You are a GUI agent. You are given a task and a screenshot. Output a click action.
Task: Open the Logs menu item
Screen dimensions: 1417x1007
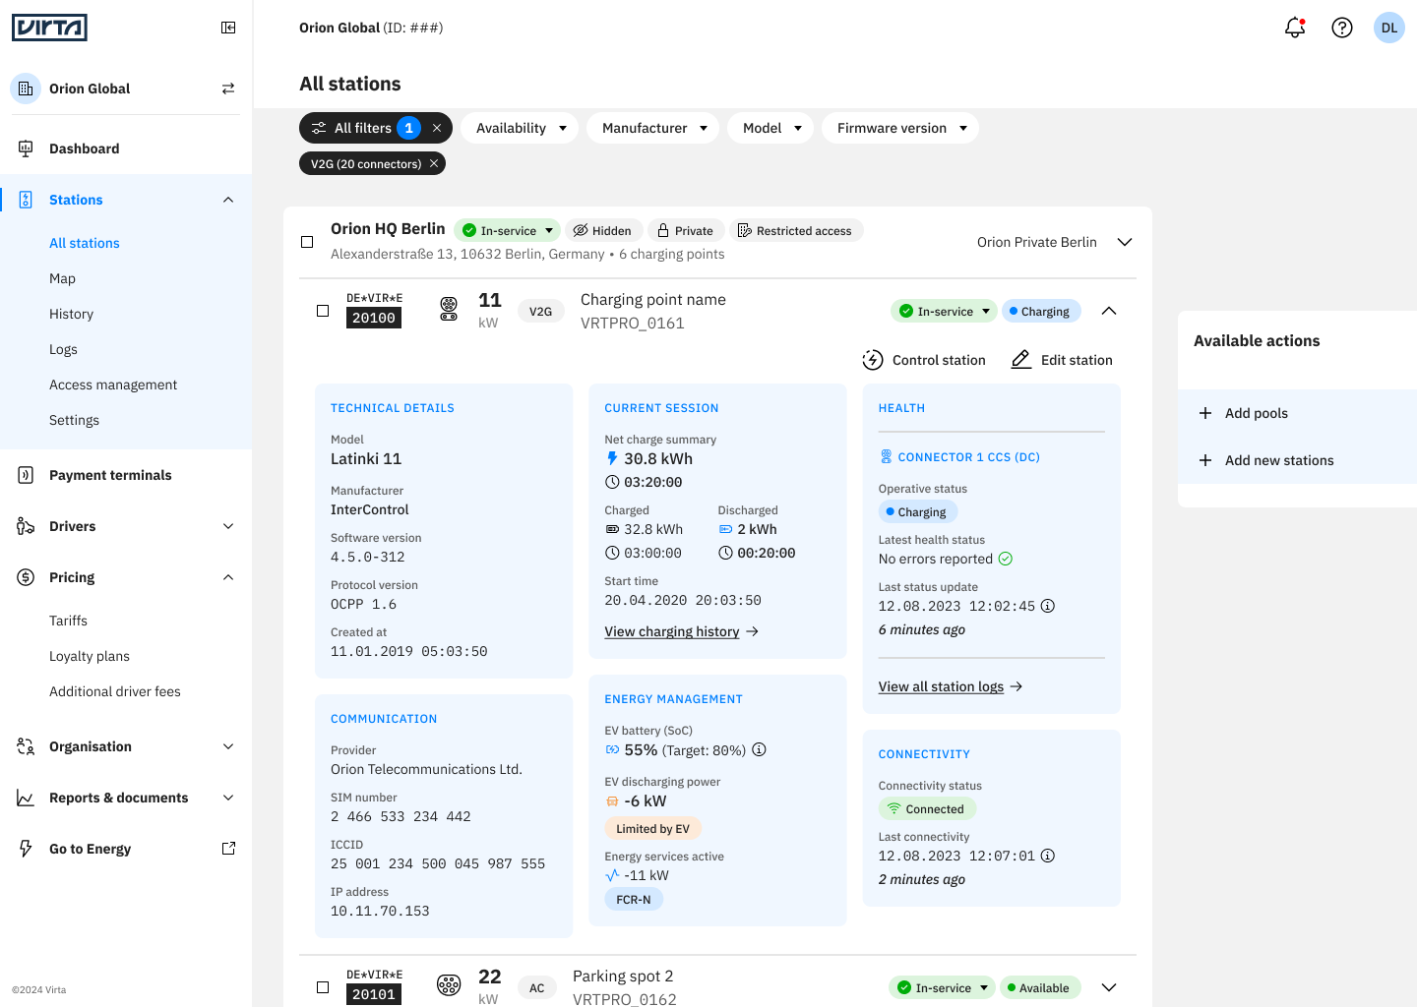63,349
